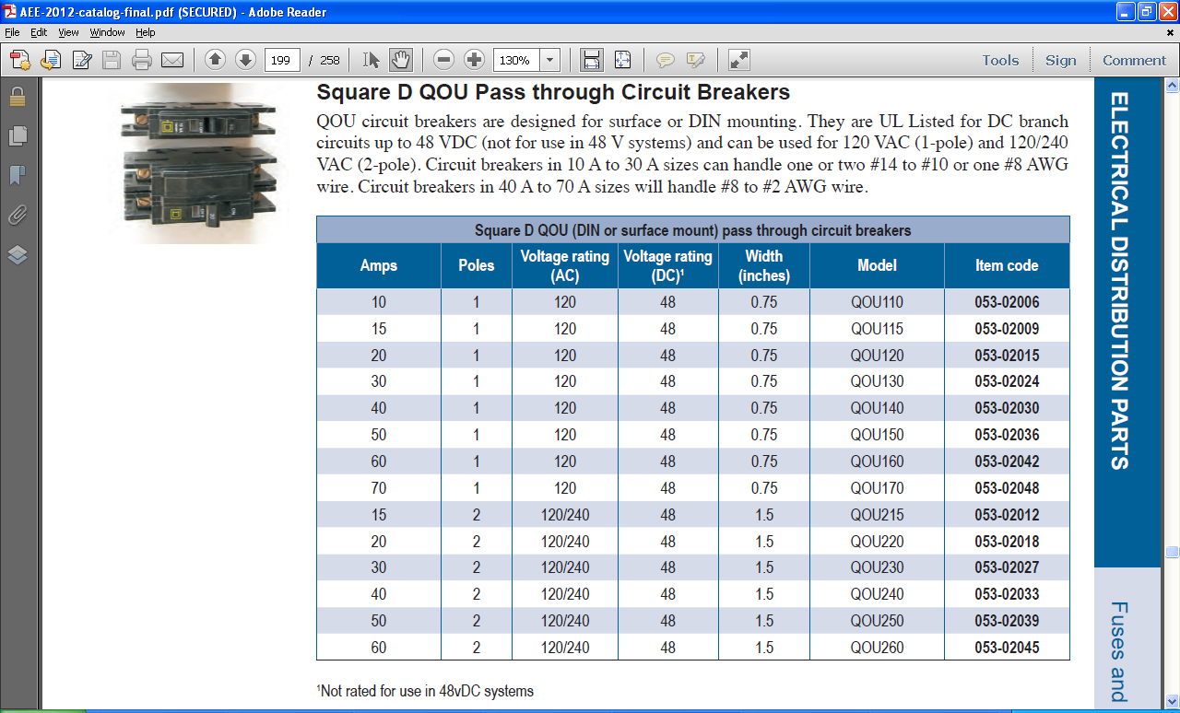This screenshot has height=713, width=1180.
Task: Click the email envelope toolbar button
Action: coord(172,61)
